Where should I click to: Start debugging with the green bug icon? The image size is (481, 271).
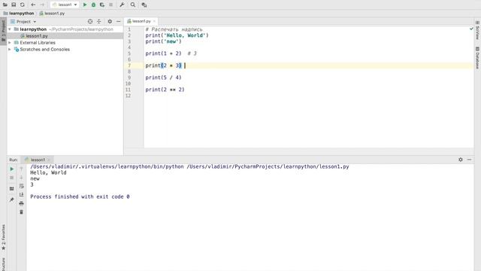[93, 5]
